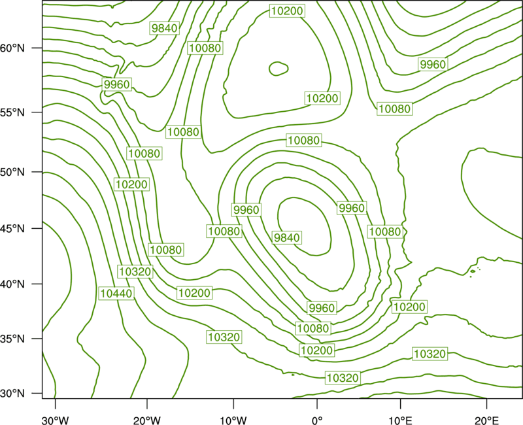
Task: Click the 10440 contour label
Action: (x=116, y=293)
